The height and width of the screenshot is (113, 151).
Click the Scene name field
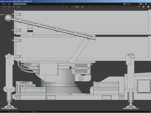click(132, 4)
